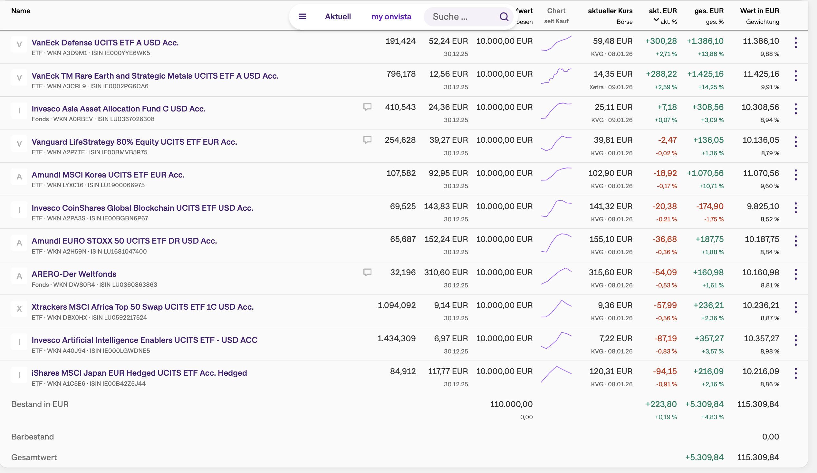Viewport: 817px width, 473px height.
Task: Sort by ges. EUR column header
Action: click(x=709, y=11)
